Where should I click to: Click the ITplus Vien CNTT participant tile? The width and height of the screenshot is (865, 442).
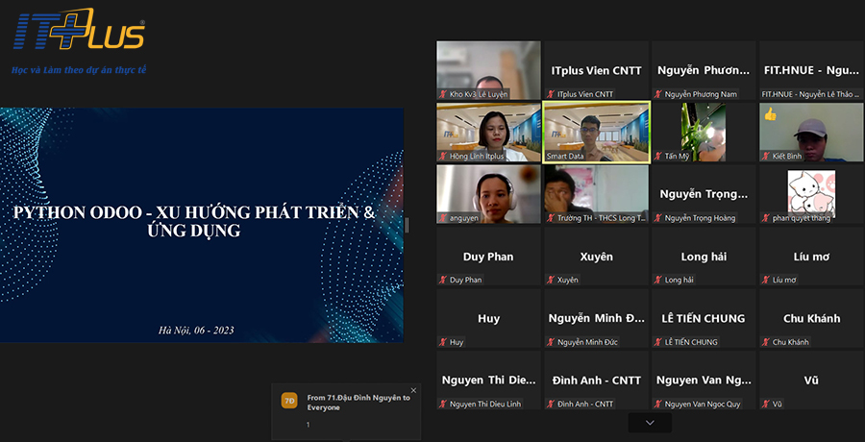(x=596, y=70)
